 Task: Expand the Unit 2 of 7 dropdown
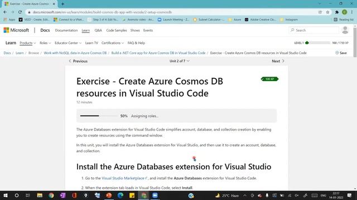click(x=180, y=61)
